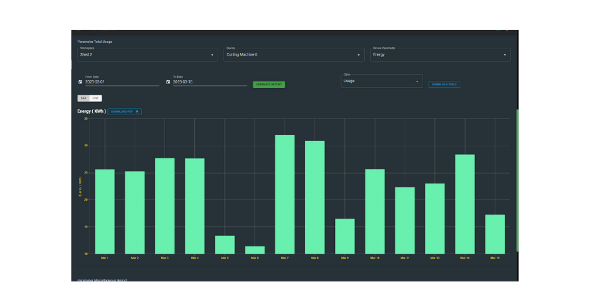Edit the From Date field 2023-03-01
Image resolution: width=597 pixels, height=298 pixels.
coord(122,81)
